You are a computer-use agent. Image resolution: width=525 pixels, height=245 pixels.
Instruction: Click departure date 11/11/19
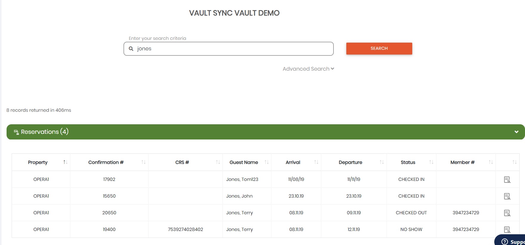click(x=354, y=179)
